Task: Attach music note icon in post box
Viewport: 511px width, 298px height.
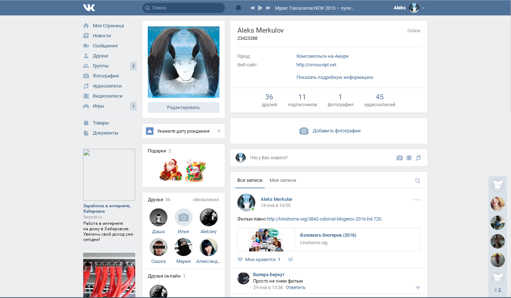Action: 418,158
